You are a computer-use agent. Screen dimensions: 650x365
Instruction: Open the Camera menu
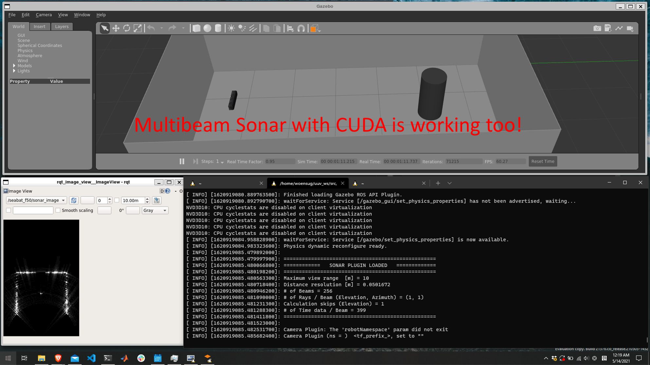(x=44, y=15)
